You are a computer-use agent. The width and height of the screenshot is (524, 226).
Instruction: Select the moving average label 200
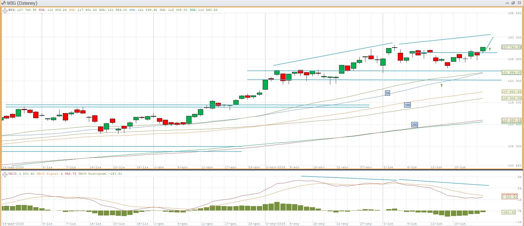(x=415, y=125)
